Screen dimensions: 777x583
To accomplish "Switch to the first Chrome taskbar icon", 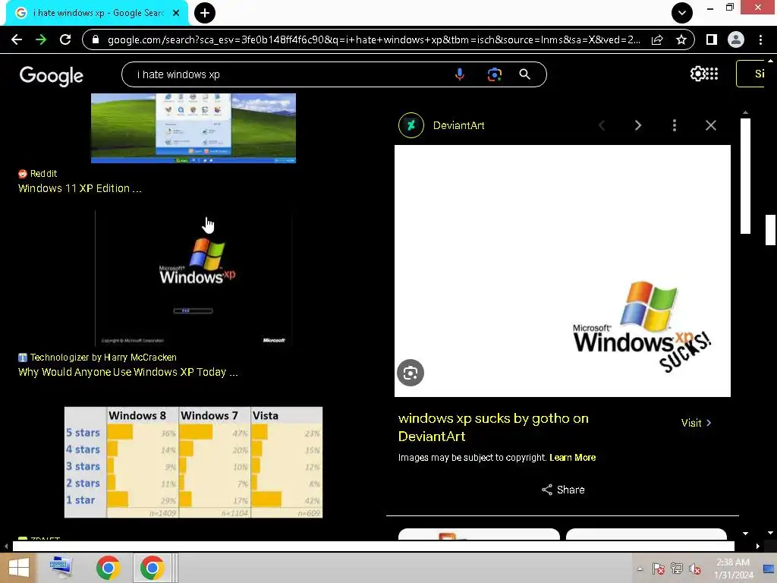I will [108, 568].
